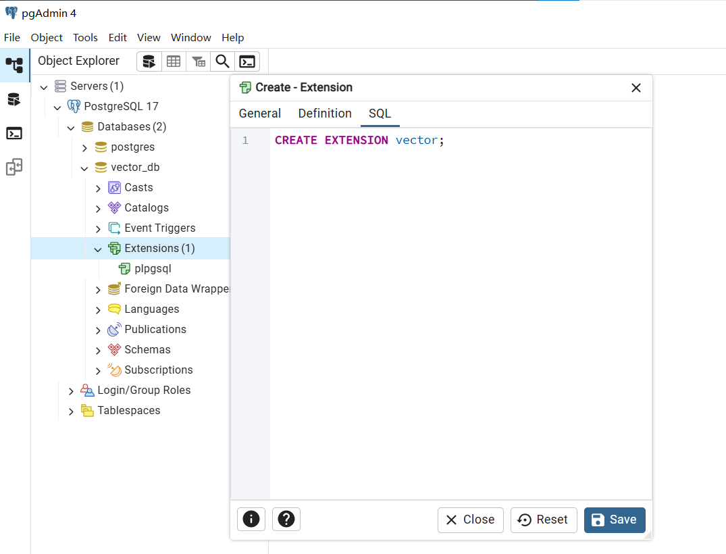This screenshot has height=554, width=726.
Task: Click the Casts node icon
Action: 114,188
